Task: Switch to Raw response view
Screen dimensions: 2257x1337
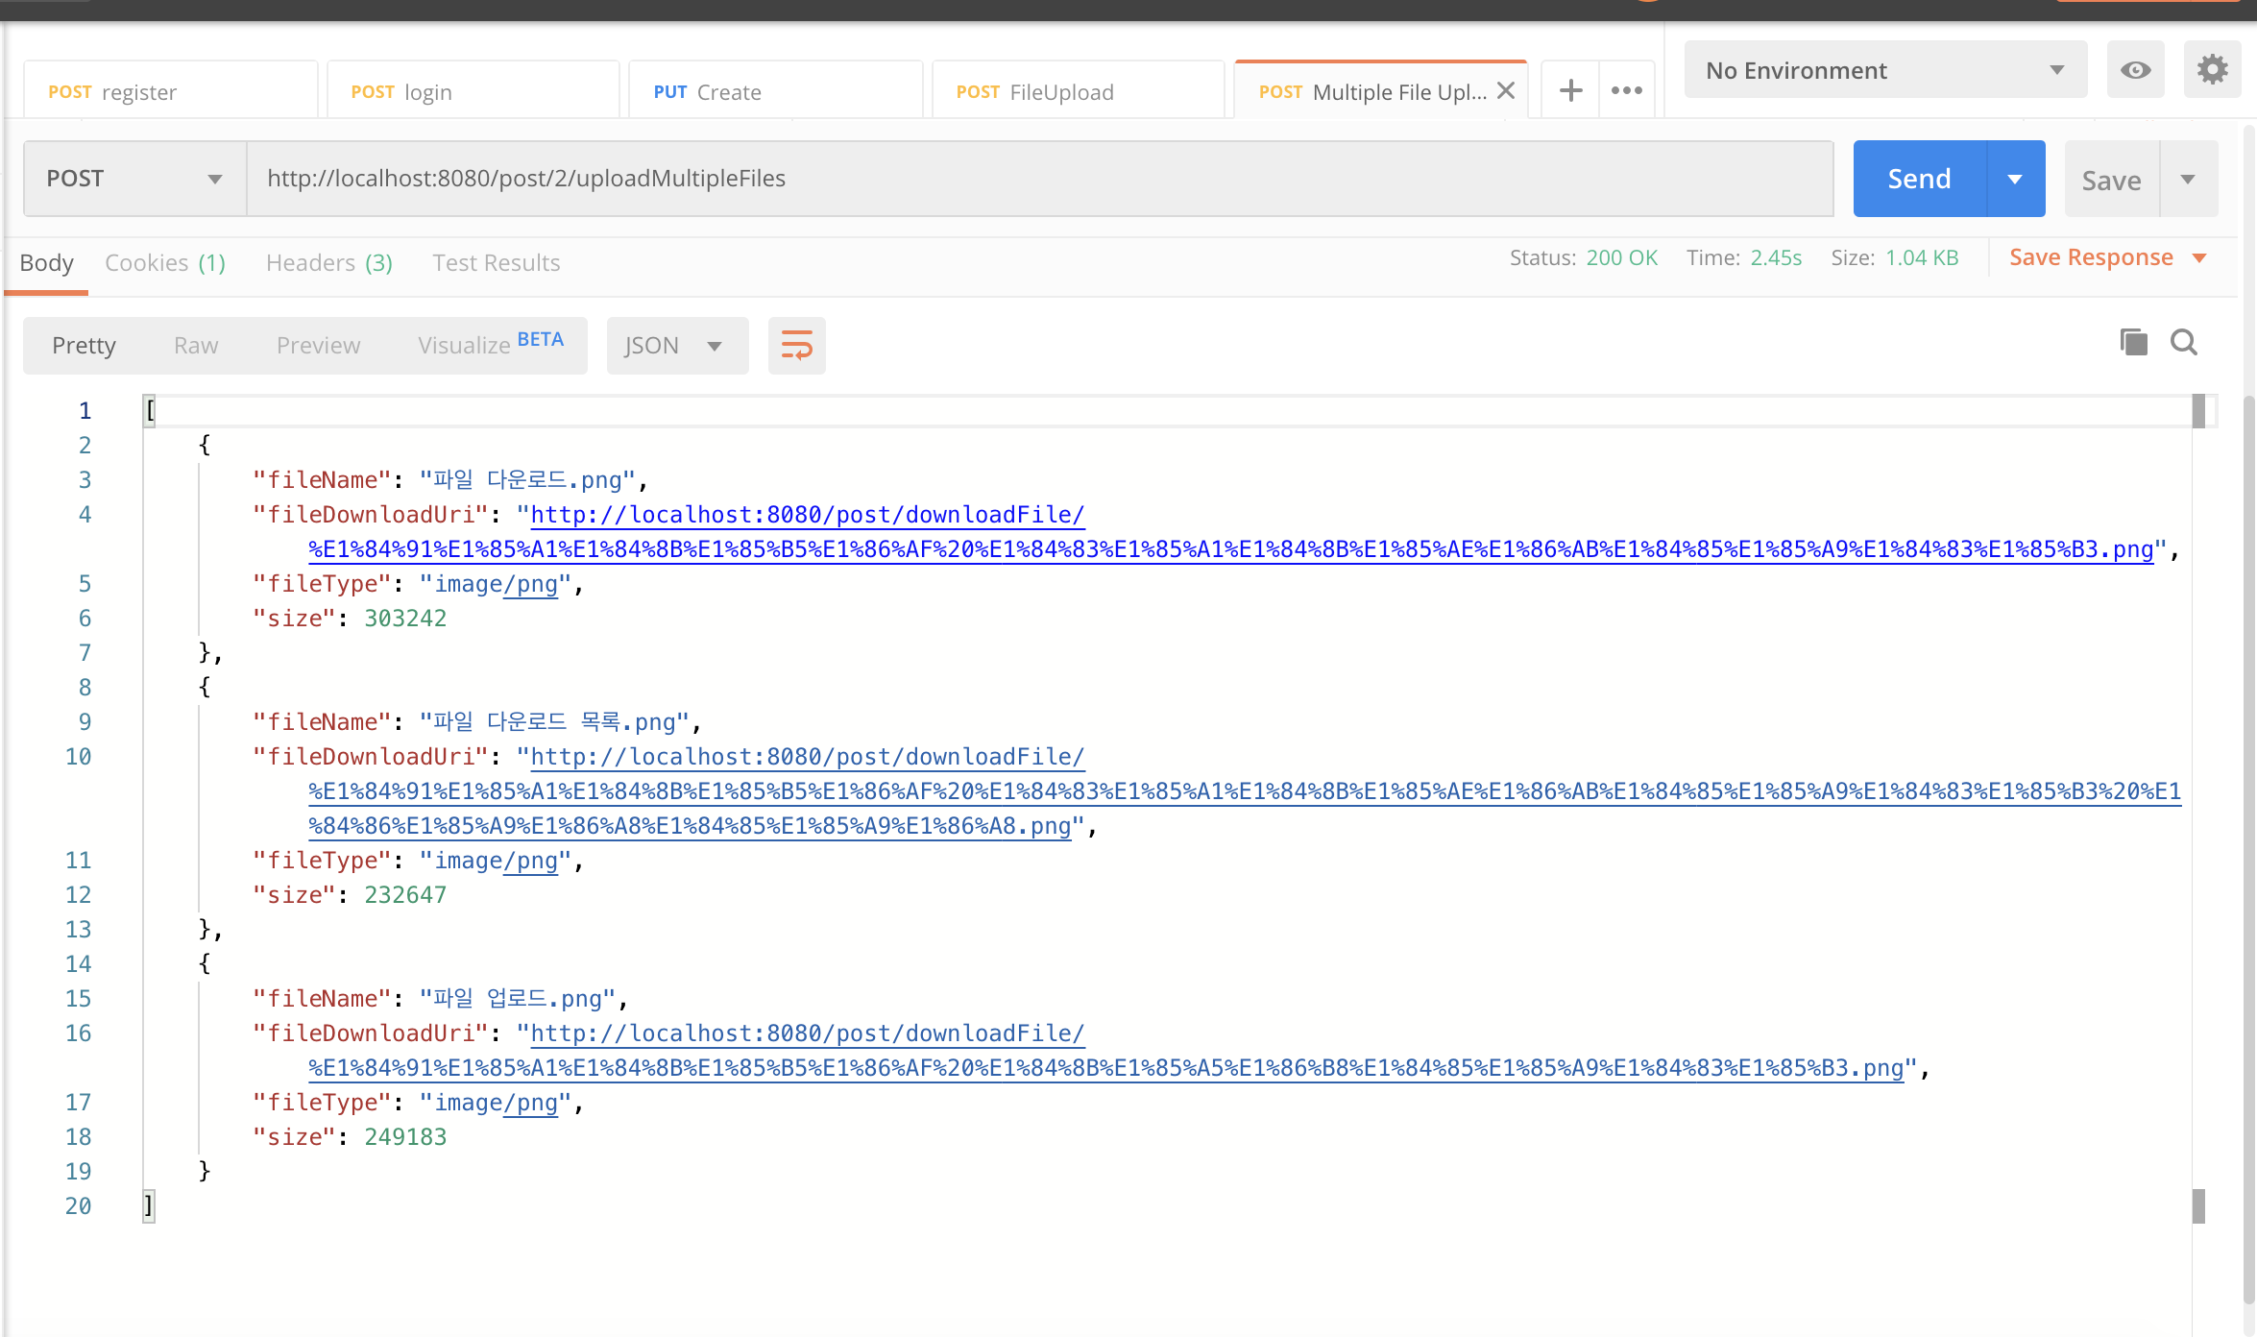Action: [x=196, y=346]
